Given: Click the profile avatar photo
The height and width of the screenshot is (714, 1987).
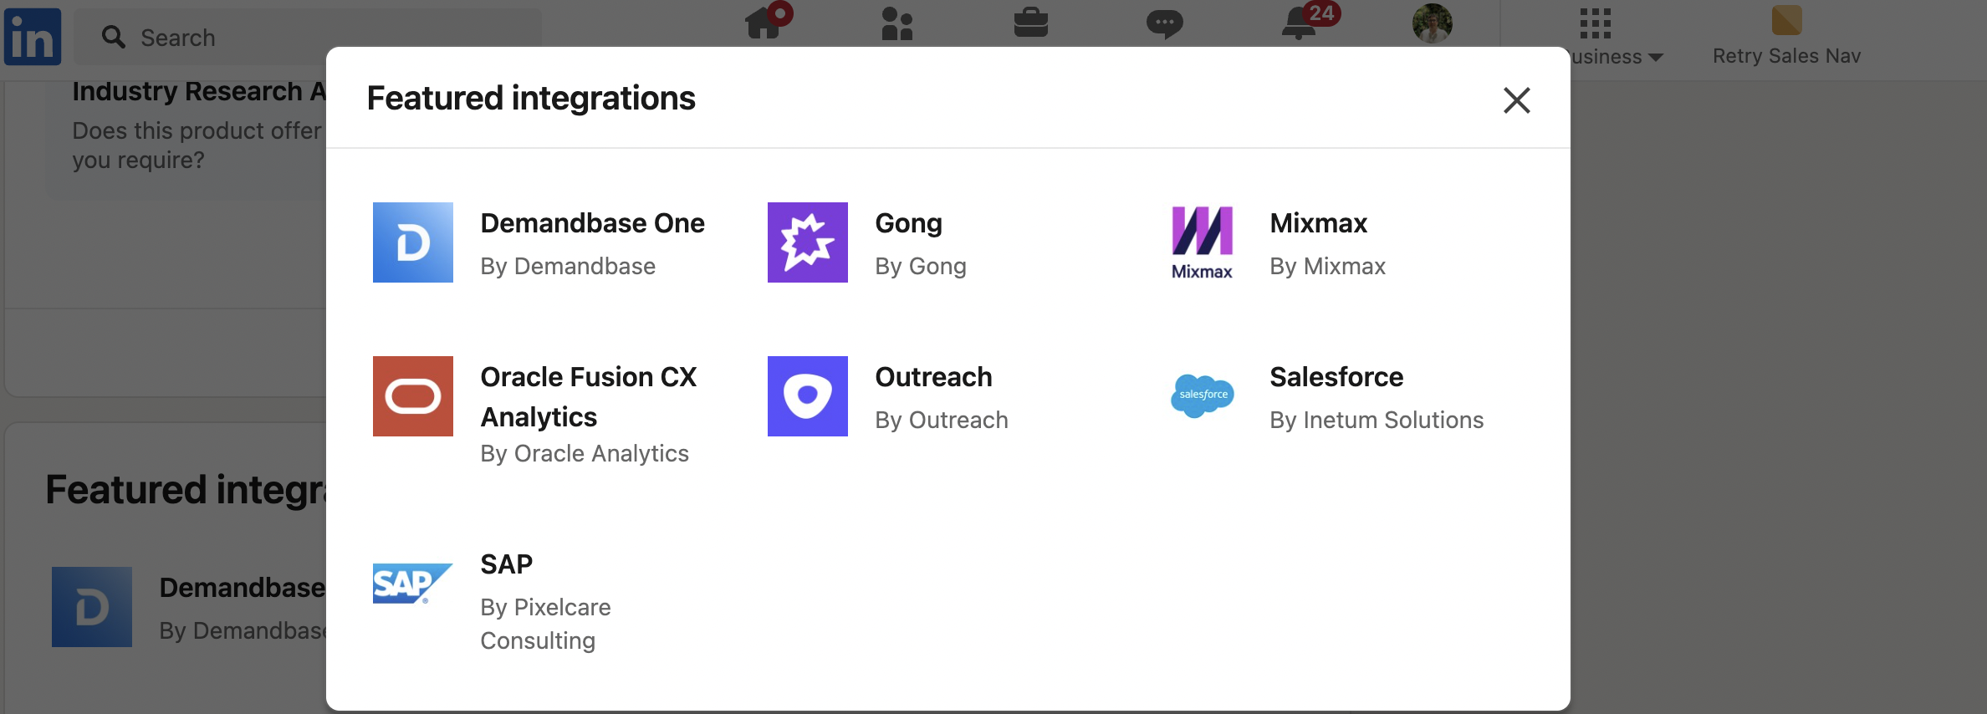Looking at the screenshot, I should pyautogui.click(x=1432, y=23).
